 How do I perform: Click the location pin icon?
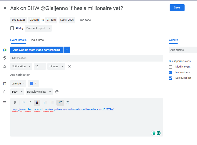tap(5, 58)
